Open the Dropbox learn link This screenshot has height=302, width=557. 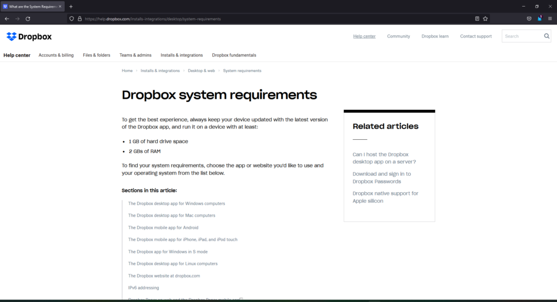435,36
